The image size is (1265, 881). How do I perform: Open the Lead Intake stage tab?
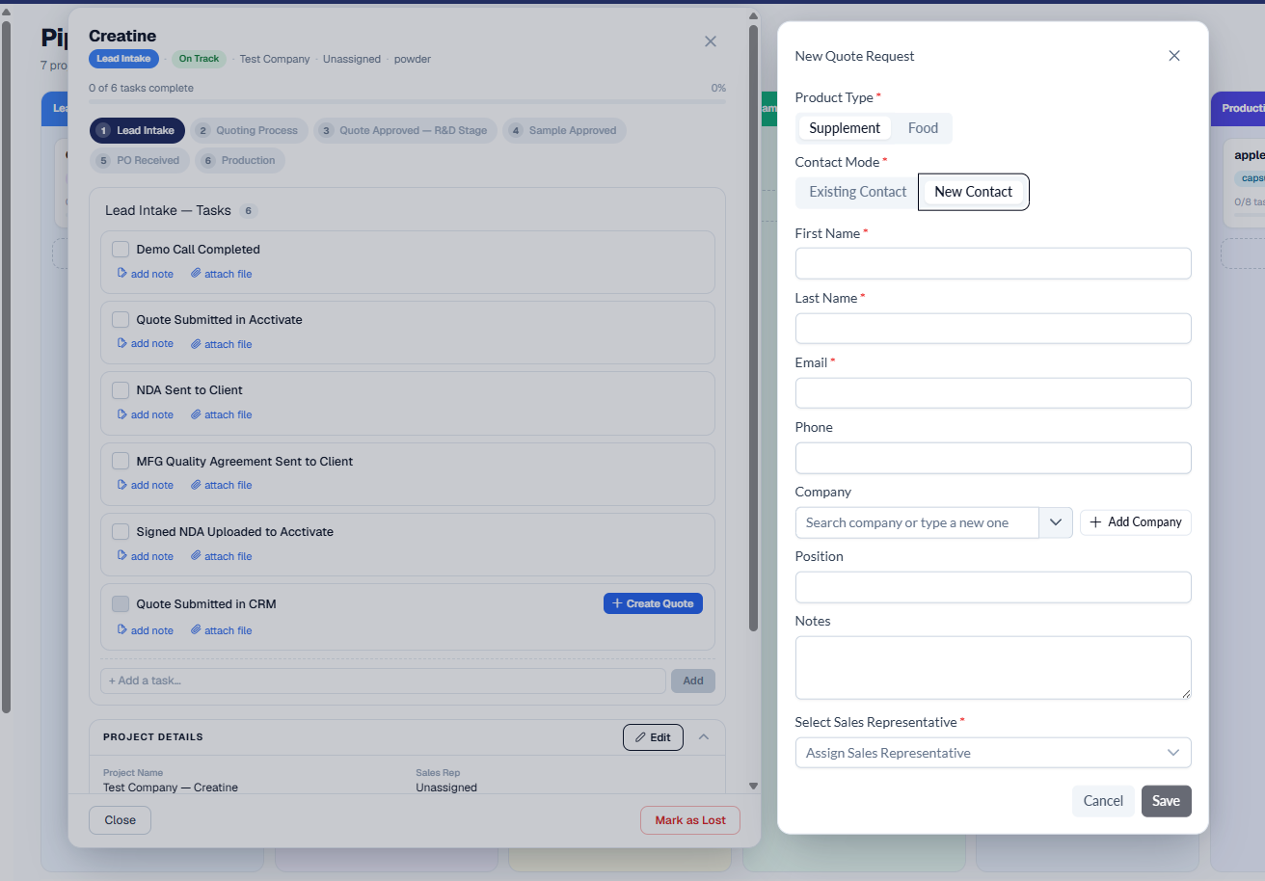coord(137,131)
